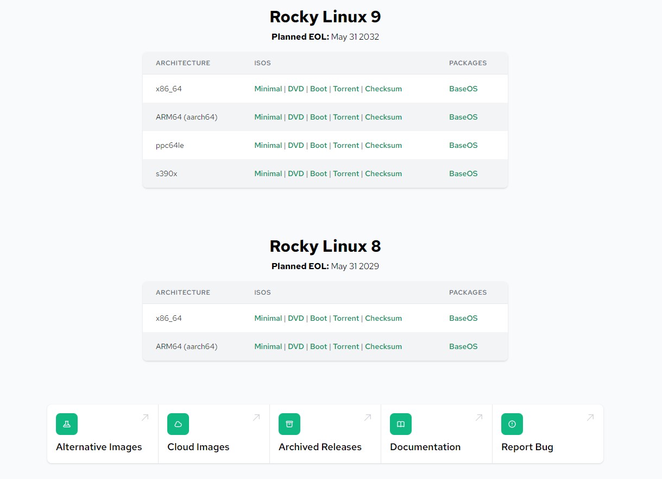Screen dimensions: 662x479
Task: Click the Documentation book icon
Action: pyautogui.click(x=401, y=424)
